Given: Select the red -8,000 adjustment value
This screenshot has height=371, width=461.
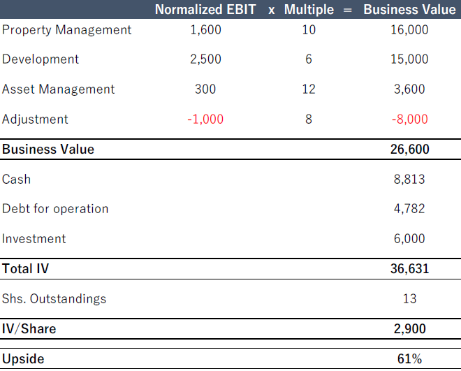Looking at the screenshot, I should click(x=409, y=119).
